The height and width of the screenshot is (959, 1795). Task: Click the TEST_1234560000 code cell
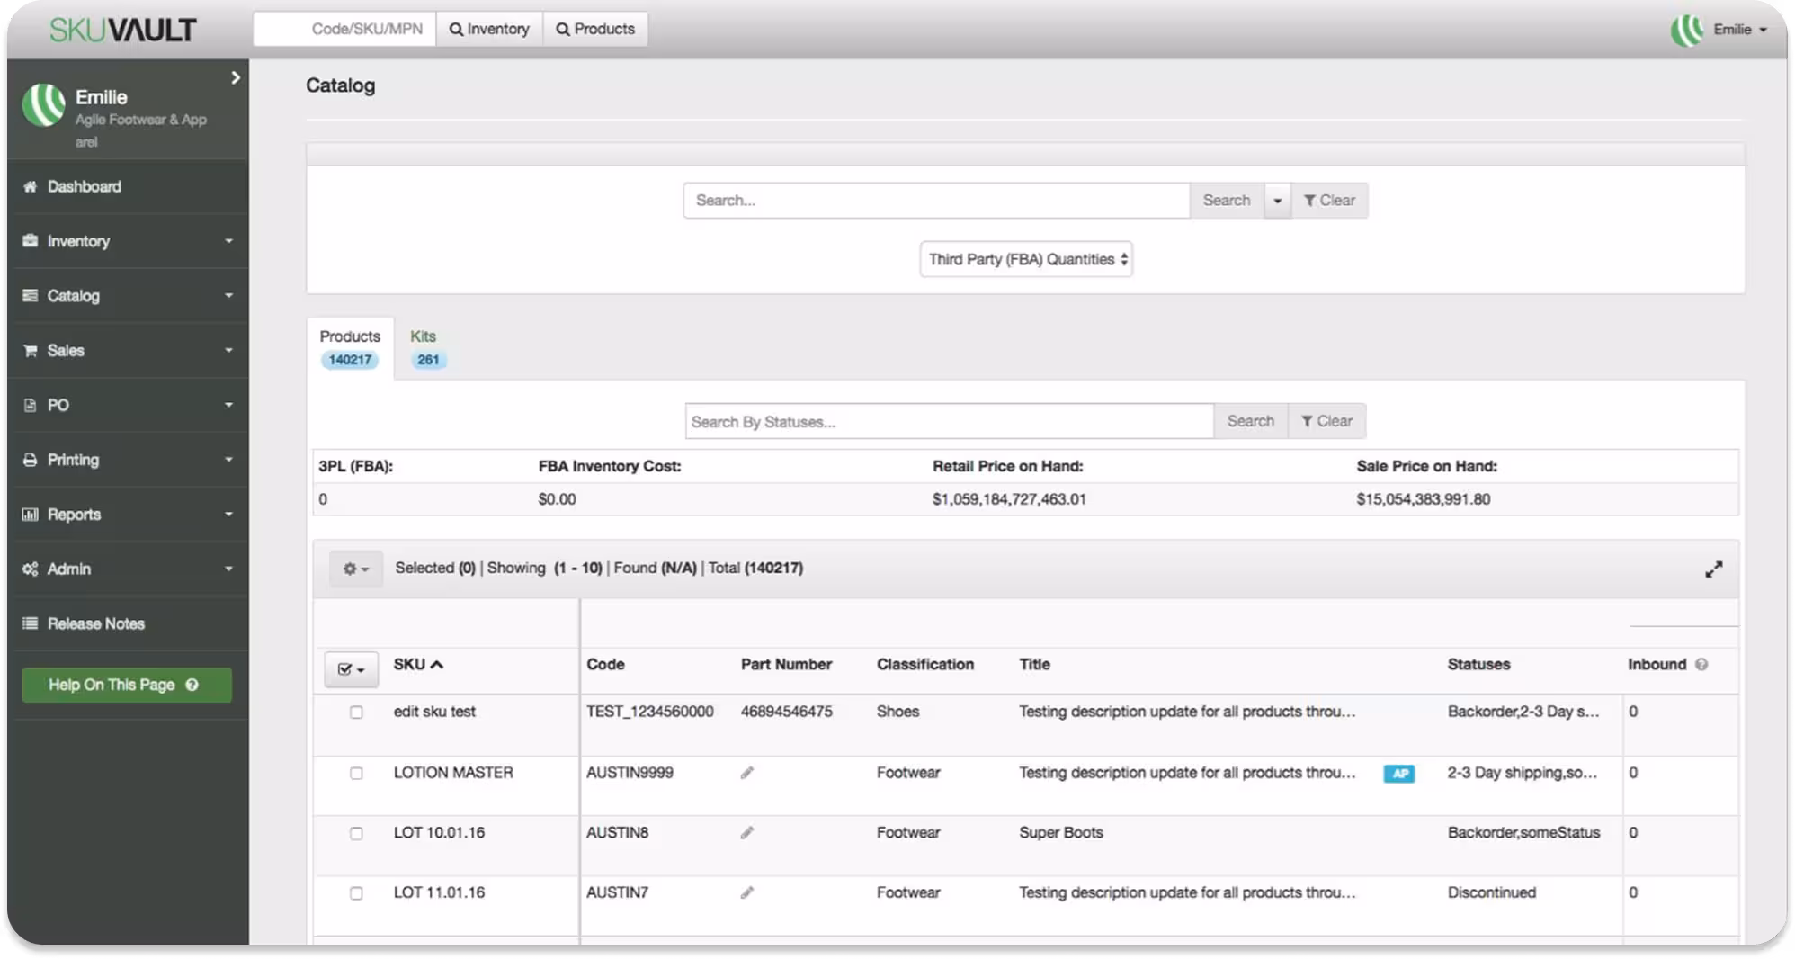pos(650,712)
